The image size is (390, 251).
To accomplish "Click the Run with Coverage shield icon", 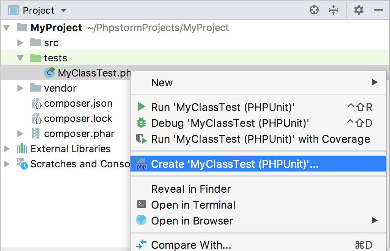I will click(x=141, y=139).
